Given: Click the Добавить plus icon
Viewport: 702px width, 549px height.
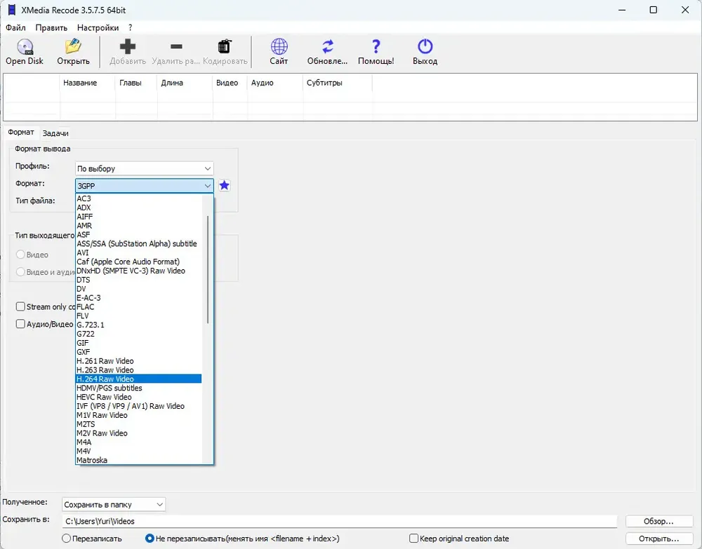Looking at the screenshot, I should pos(128,46).
